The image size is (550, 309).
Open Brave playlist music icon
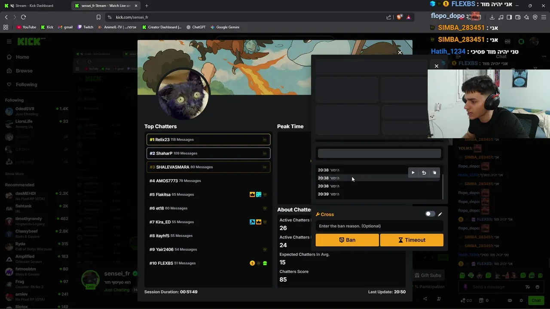501,17
